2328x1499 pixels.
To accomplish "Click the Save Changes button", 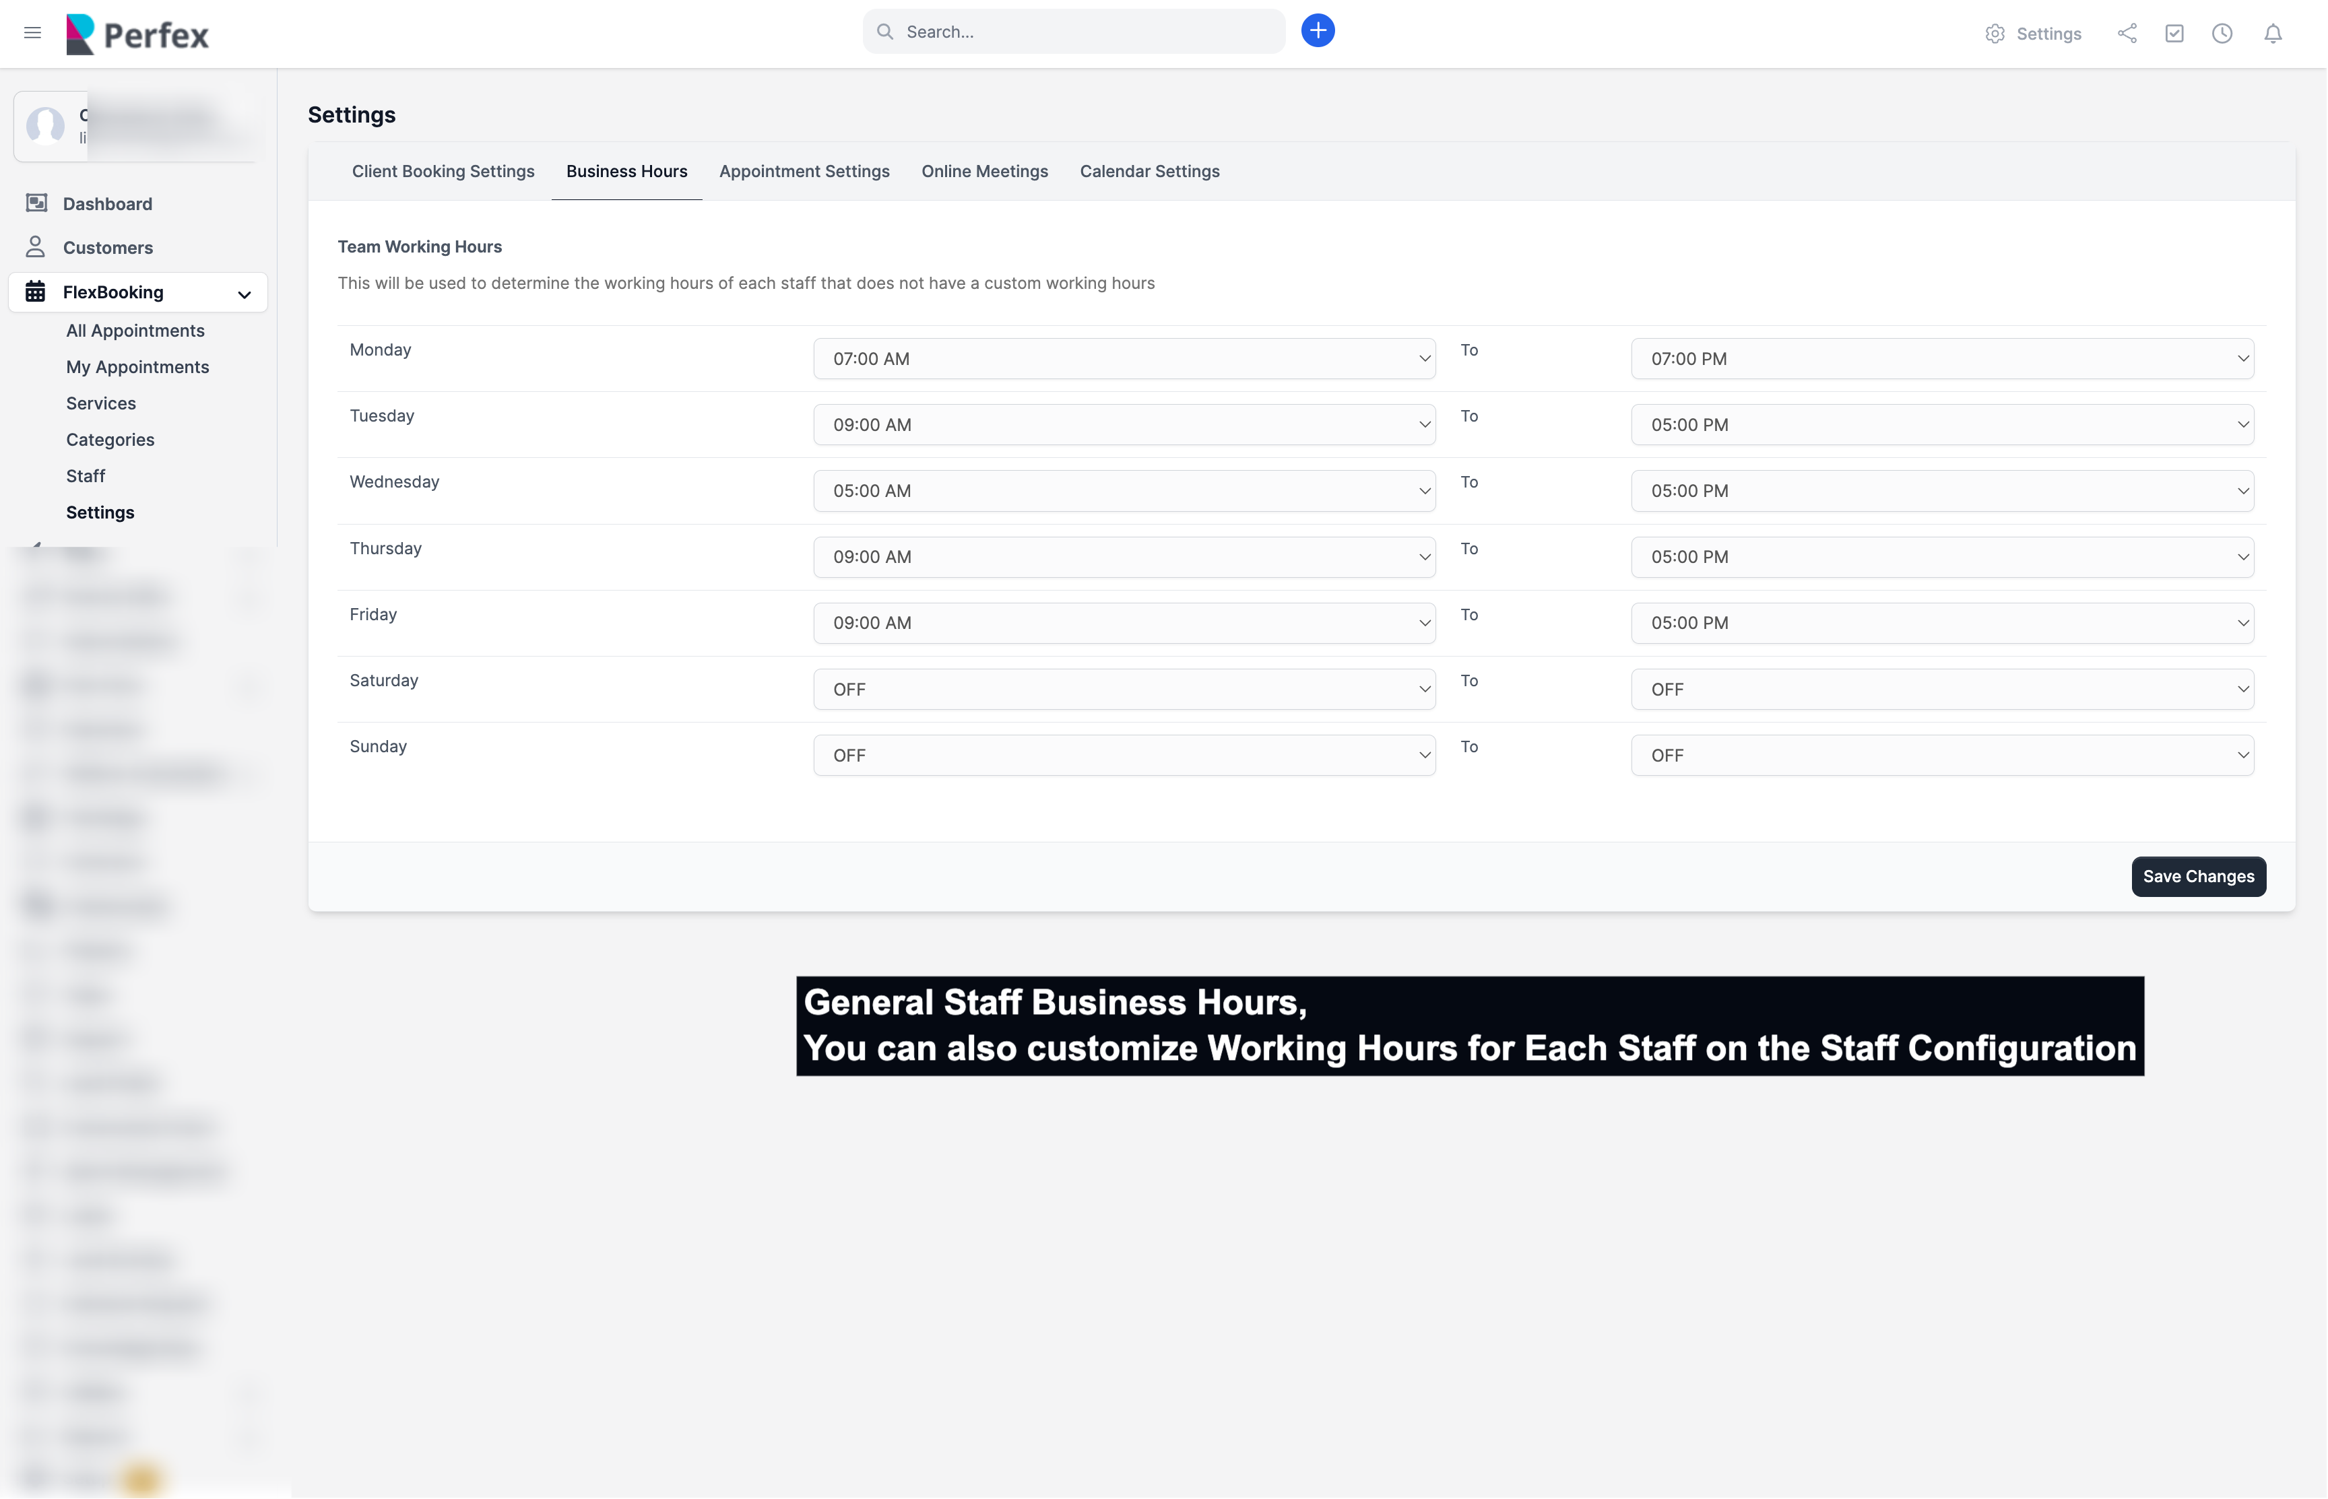I will (2197, 877).
